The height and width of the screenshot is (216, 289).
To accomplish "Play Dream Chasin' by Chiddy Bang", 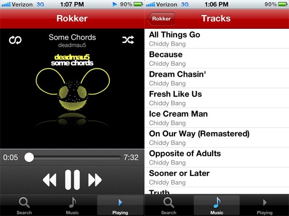I will [x=217, y=78].
